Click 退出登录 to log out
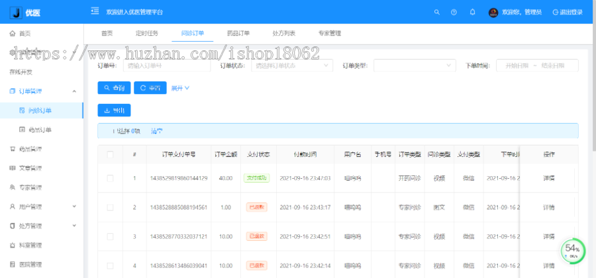596x278 pixels. 571,12
